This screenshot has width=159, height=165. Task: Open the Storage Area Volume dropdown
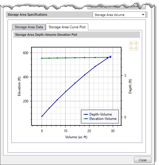click(119, 15)
